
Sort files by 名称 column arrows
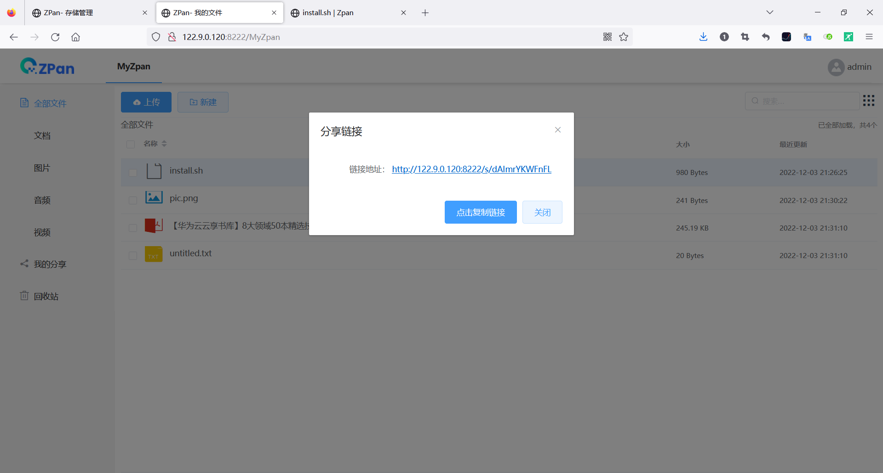[164, 144]
